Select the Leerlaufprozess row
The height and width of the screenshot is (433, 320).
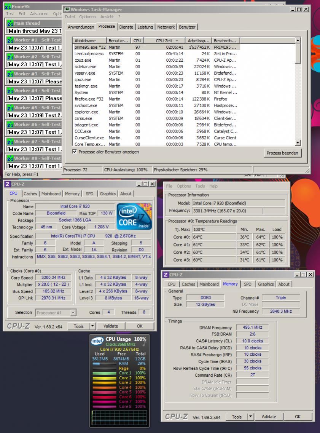(x=156, y=54)
